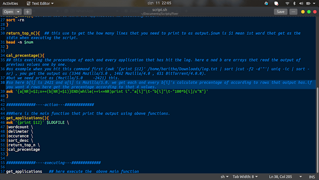Expand the system menu arrow in top bar
Screen dimensions: 319x180
[x=314, y=3]
